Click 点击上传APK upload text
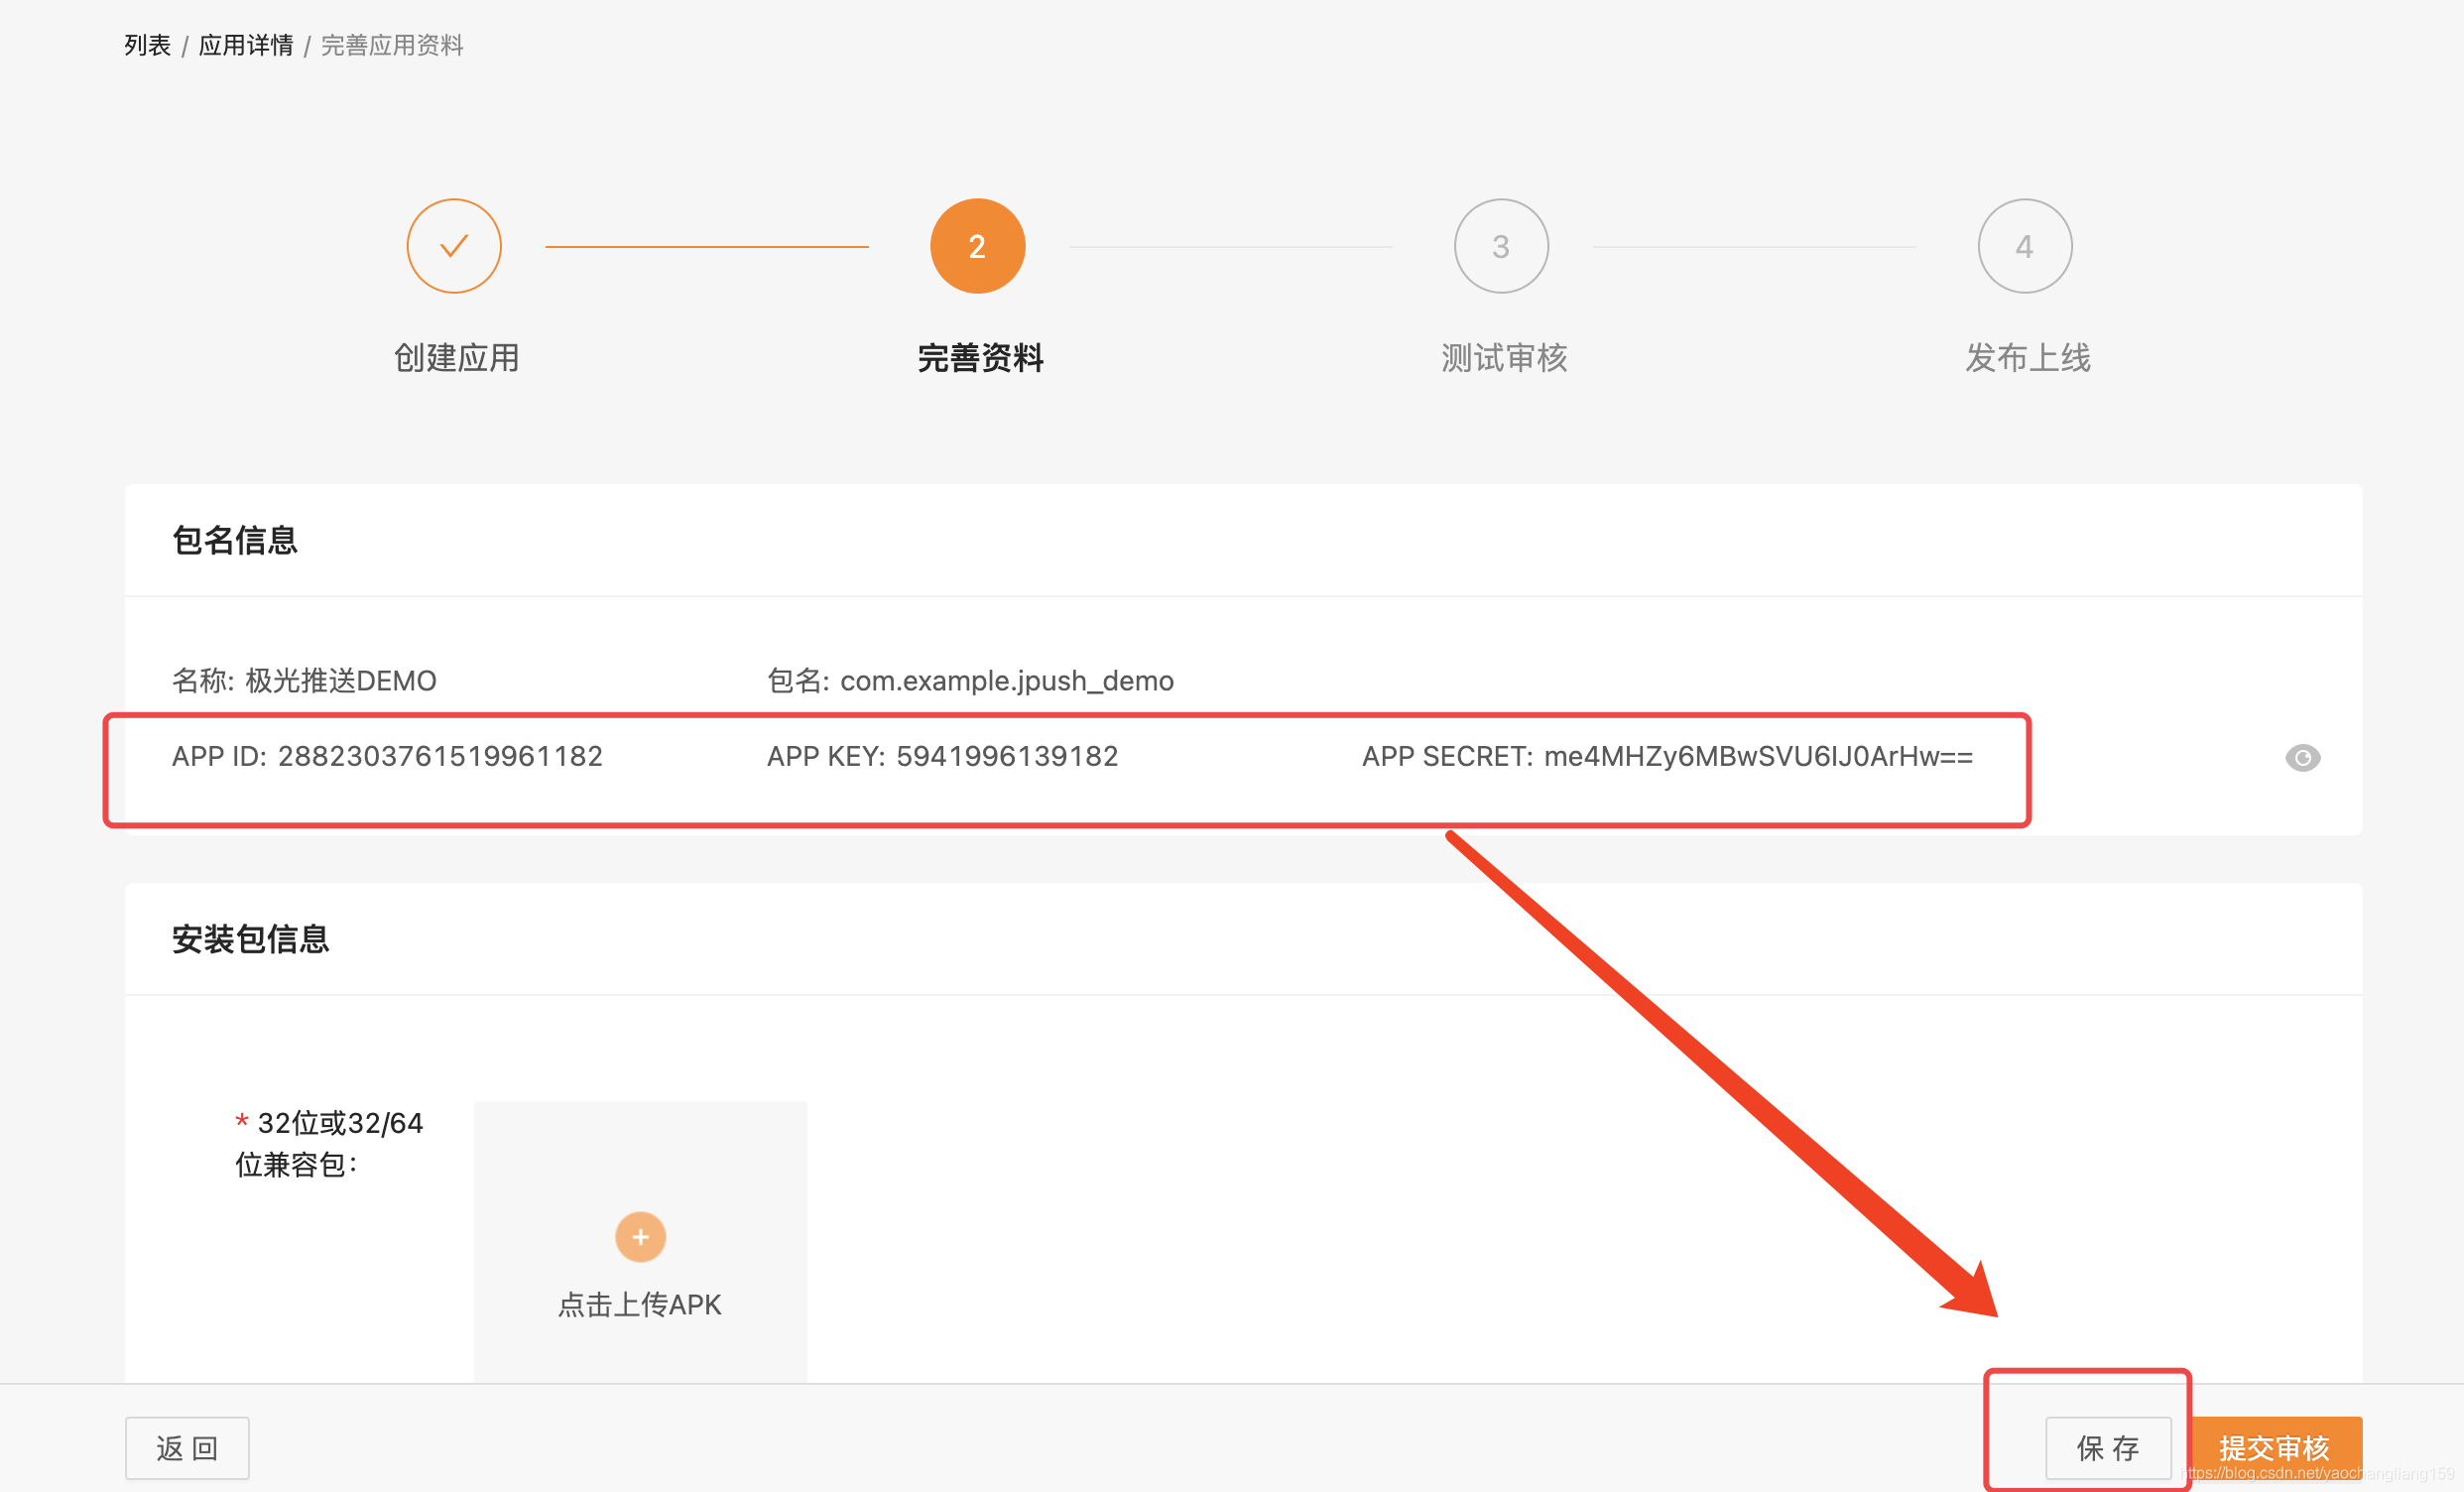 click(x=639, y=1305)
